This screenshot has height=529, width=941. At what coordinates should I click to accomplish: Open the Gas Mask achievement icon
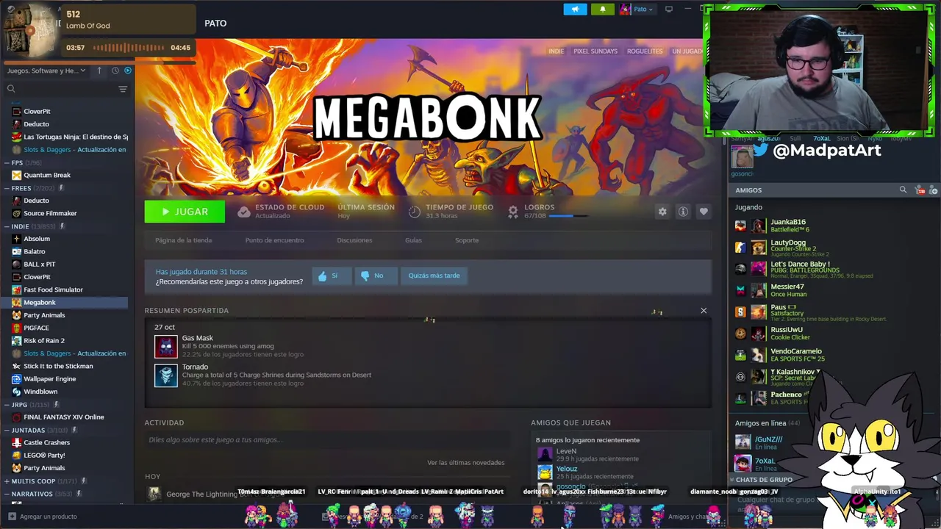point(166,347)
